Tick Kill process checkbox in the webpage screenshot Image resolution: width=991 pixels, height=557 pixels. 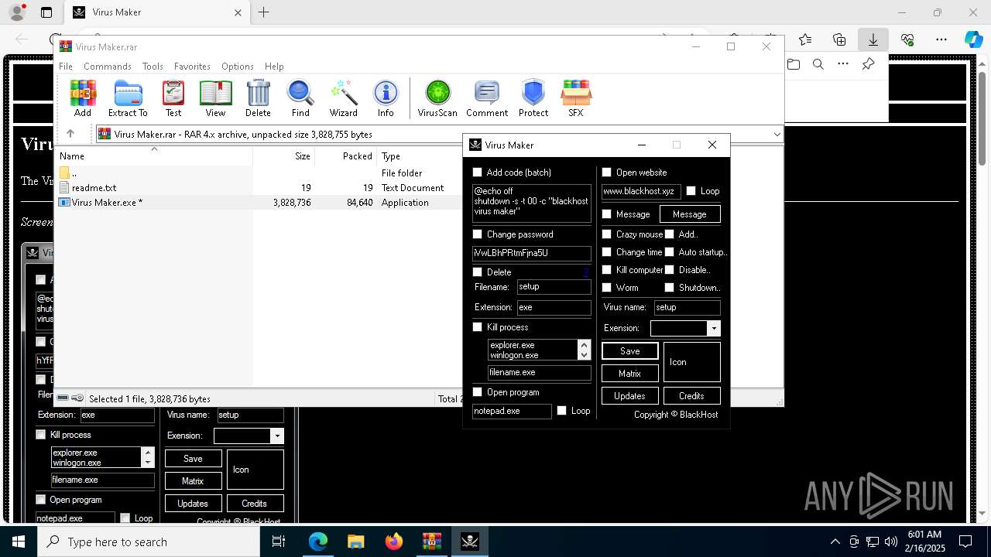(41, 435)
